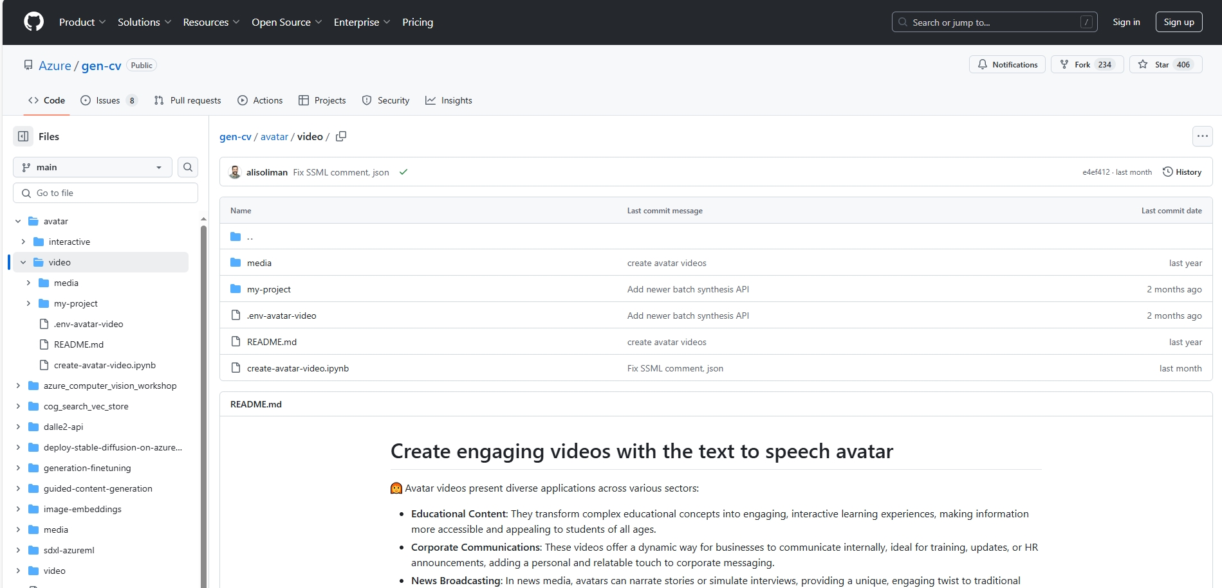The image size is (1222, 588).
Task: Open the gen-cv repository title link
Action: 101,66
